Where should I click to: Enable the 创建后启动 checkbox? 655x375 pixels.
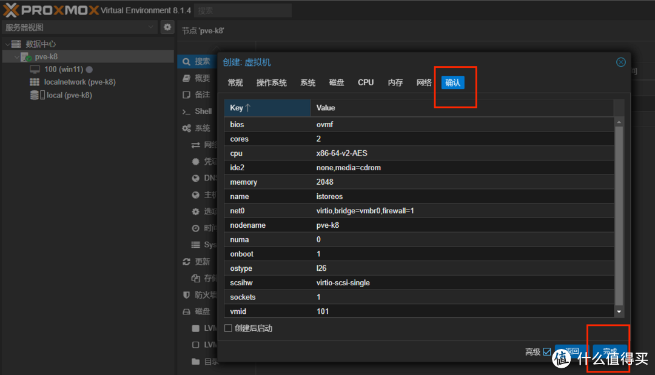click(228, 328)
